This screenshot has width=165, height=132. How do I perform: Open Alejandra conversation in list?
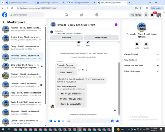(22, 113)
